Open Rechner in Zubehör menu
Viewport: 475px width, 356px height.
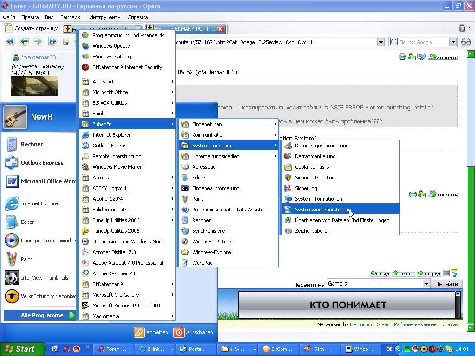click(228, 220)
